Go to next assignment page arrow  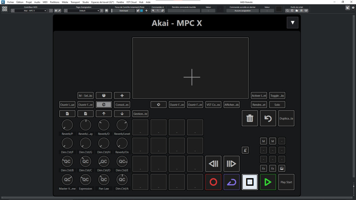(102, 11)
